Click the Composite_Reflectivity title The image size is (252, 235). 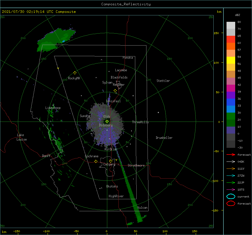[x=126, y=4]
